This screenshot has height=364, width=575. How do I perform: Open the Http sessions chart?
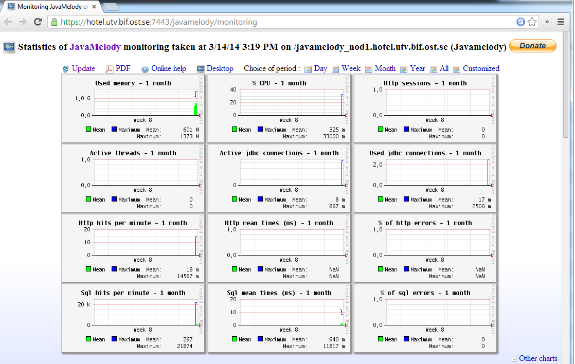pyautogui.click(x=425, y=108)
